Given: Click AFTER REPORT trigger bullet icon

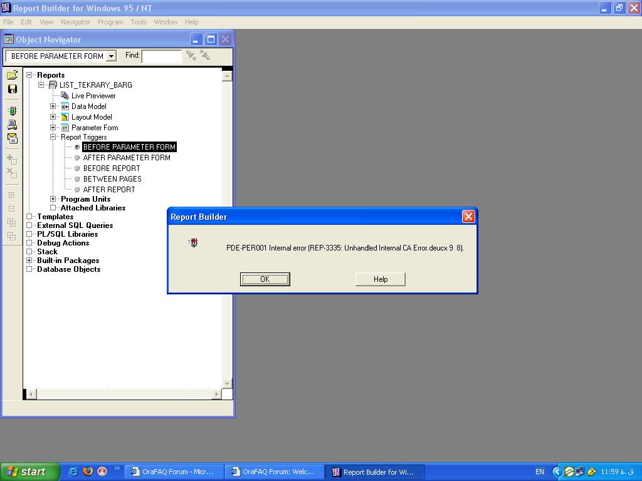Looking at the screenshot, I should [x=77, y=189].
